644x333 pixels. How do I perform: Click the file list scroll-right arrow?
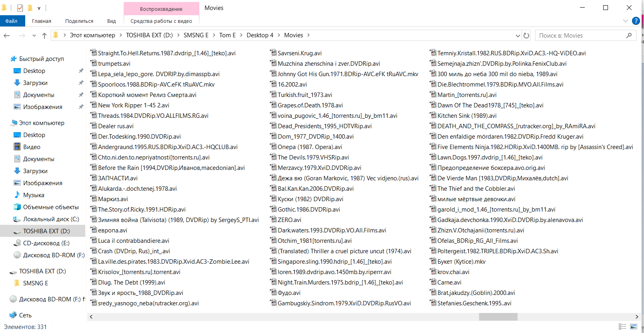[636, 317]
